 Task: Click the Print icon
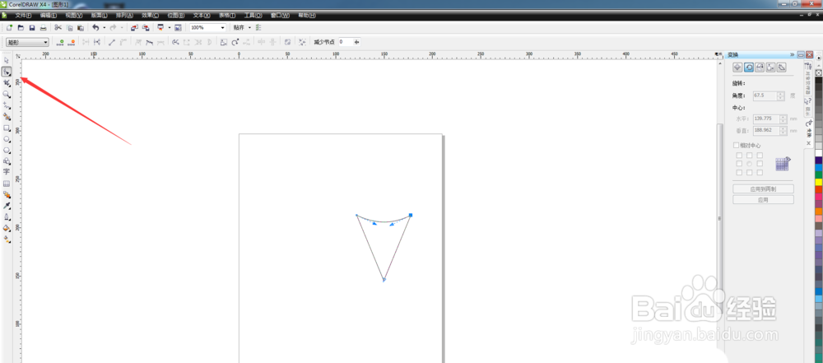click(44, 27)
